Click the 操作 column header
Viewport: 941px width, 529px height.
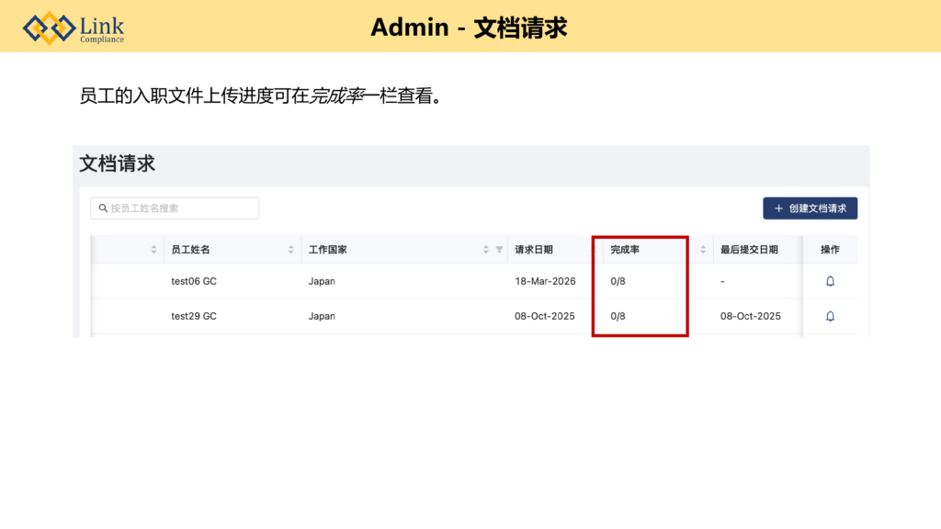point(830,250)
